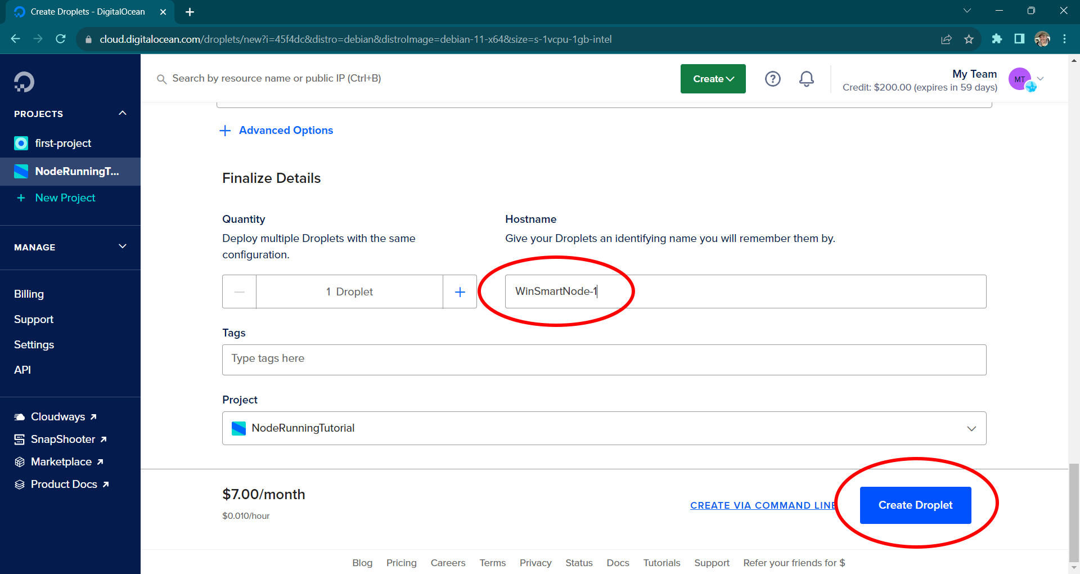Click the Create Droplet button
Viewport: 1080px width, 574px height.
click(915, 505)
